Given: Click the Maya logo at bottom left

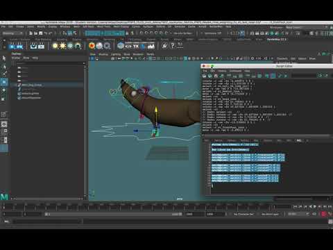Looking at the screenshot, I should click(x=4, y=197).
